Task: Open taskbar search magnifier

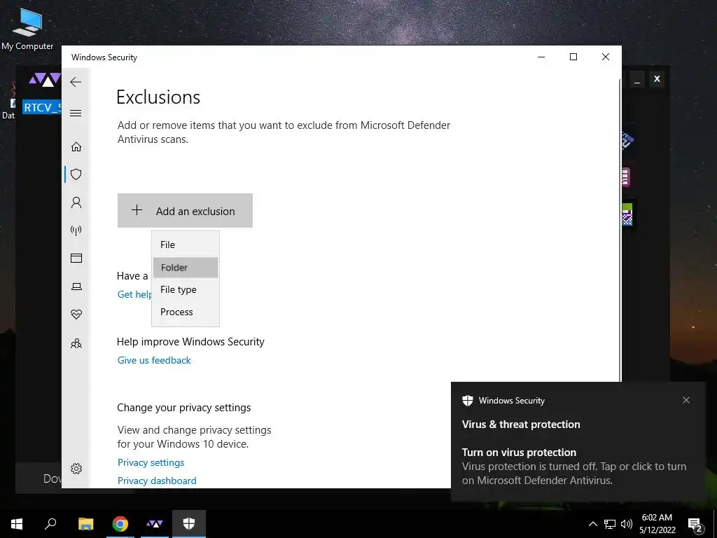Action: point(50,524)
